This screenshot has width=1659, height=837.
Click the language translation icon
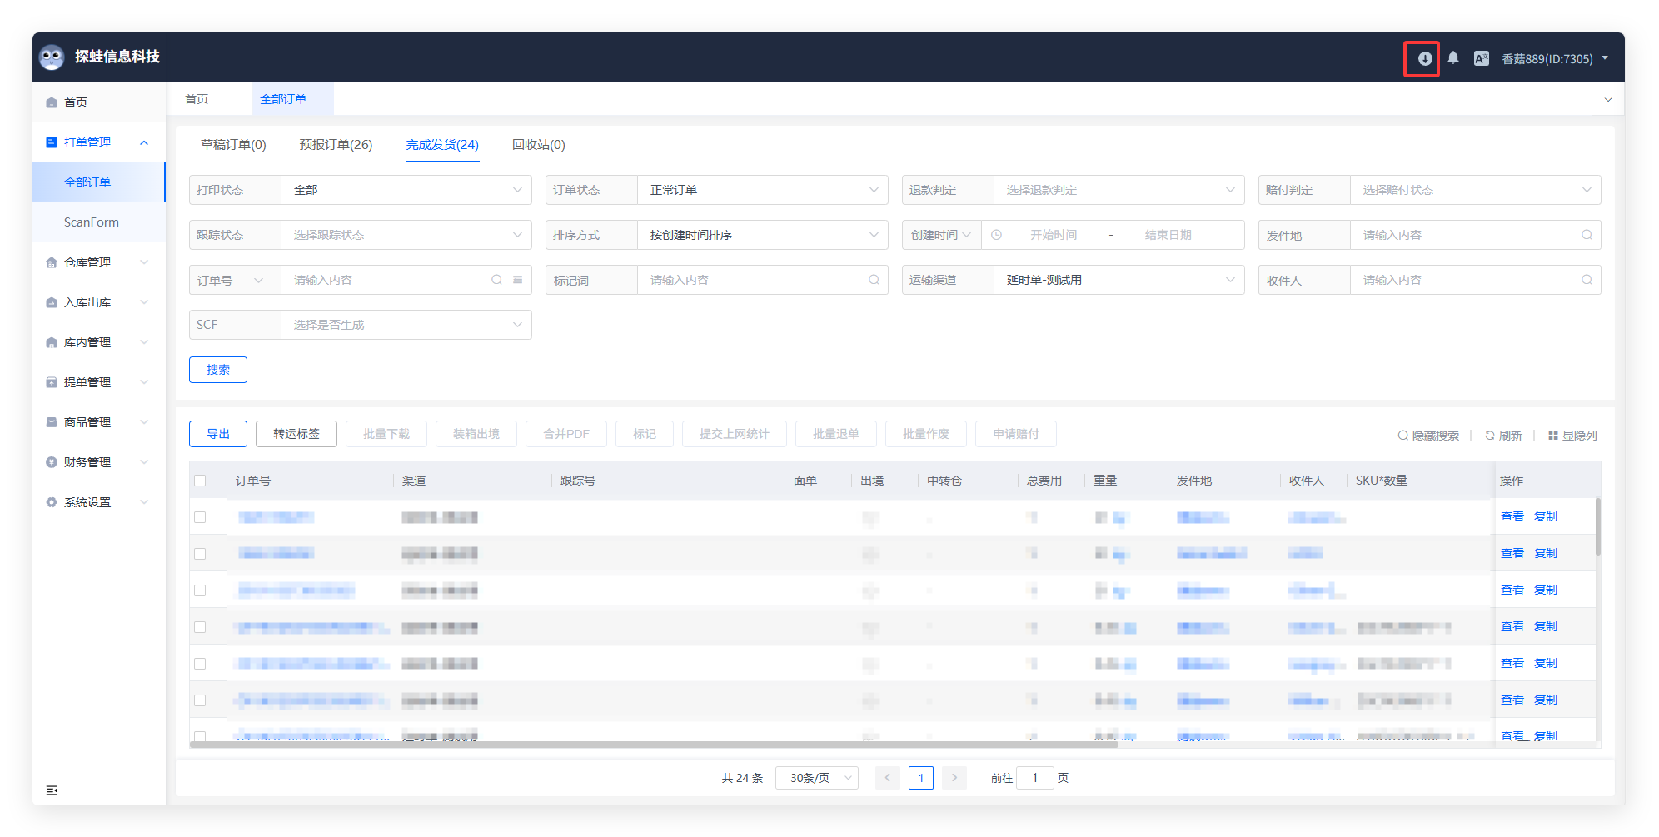[x=1481, y=58]
